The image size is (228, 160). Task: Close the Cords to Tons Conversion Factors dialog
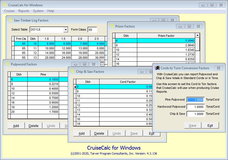(218, 68)
